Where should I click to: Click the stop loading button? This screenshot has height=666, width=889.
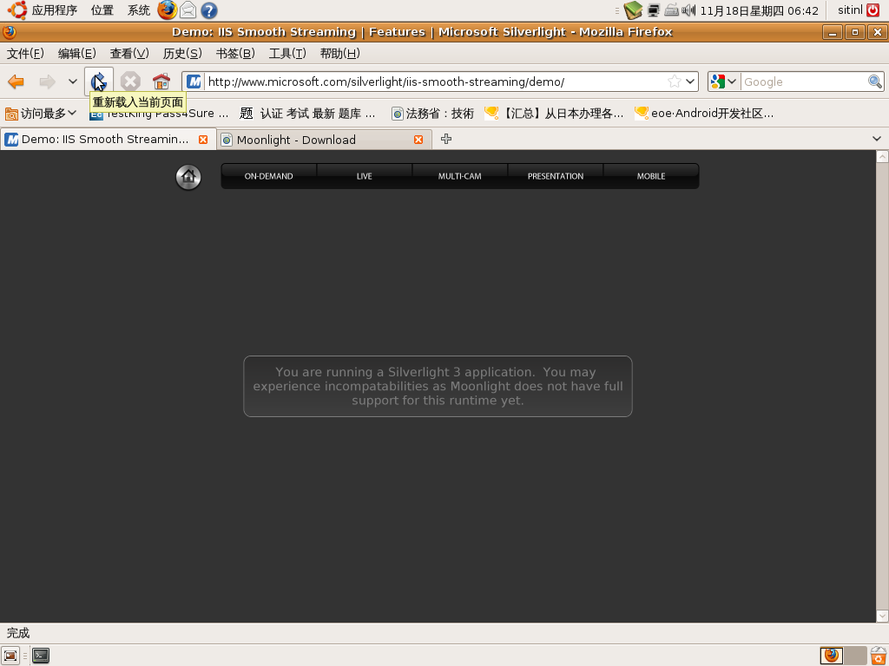(x=130, y=82)
